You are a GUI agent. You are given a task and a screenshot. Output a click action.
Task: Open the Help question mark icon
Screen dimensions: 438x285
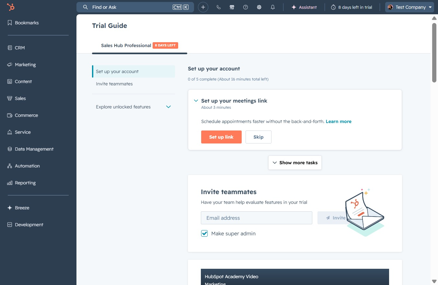click(x=246, y=7)
